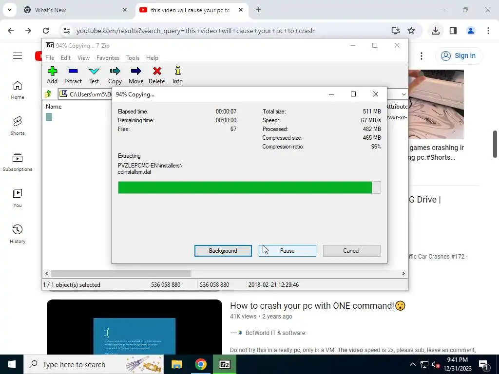Image resolution: width=499 pixels, height=374 pixels.
Task: Open the YouTube hamburger guide menu
Action: (x=18, y=56)
